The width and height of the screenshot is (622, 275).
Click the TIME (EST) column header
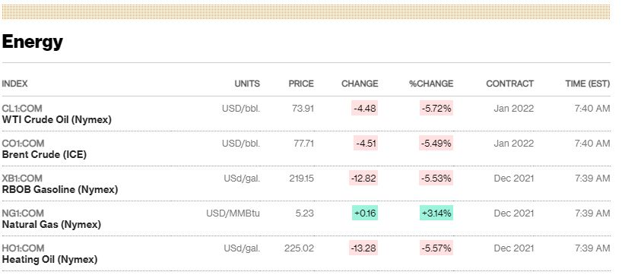tap(588, 84)
